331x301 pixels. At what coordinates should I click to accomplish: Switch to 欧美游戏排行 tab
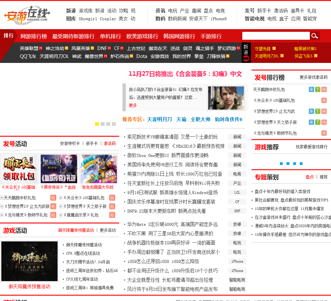[x=142, y=36]
